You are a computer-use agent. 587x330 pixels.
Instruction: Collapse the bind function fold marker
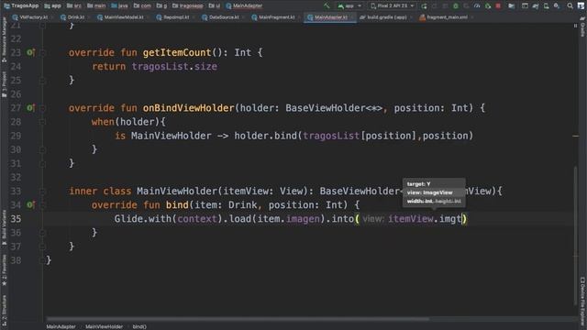point(42,205)
